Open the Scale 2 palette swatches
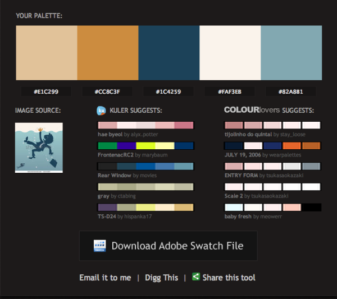 tap(272, 187)
